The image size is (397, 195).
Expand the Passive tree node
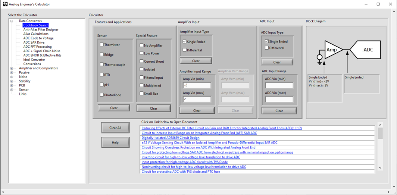point(12,73)
